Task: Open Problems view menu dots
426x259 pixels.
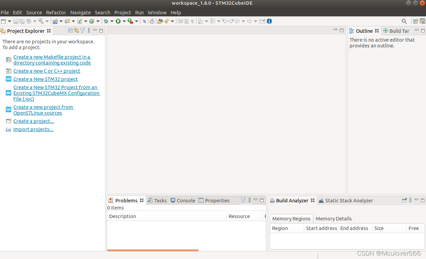Action: point(250,200)
